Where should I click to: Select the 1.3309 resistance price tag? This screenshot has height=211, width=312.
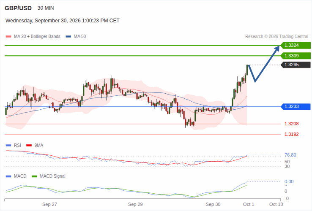(x=296, y=56)
